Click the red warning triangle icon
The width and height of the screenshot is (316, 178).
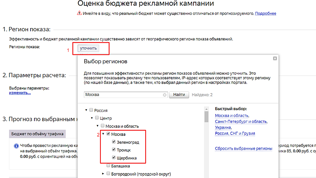coord(79,13)
